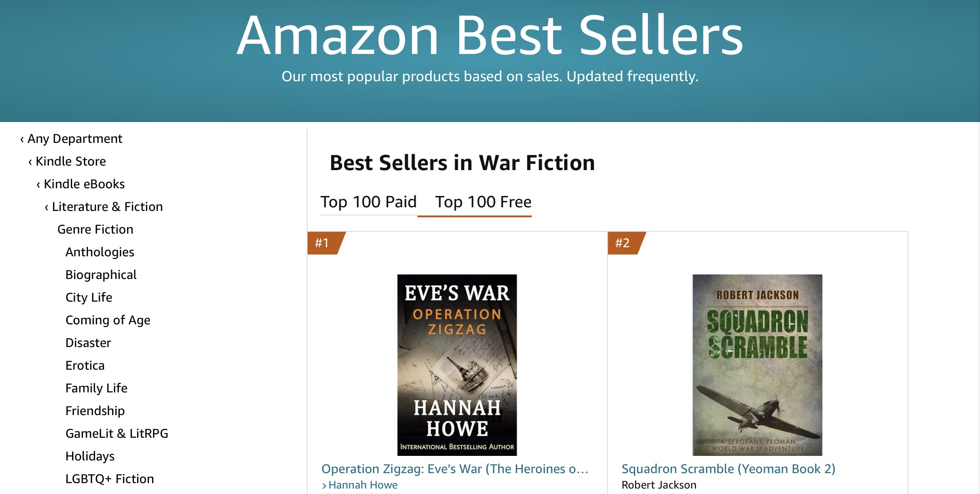Return to Literature & Fiction category
The width and height of the screenshot is (980, 494).
107,207
